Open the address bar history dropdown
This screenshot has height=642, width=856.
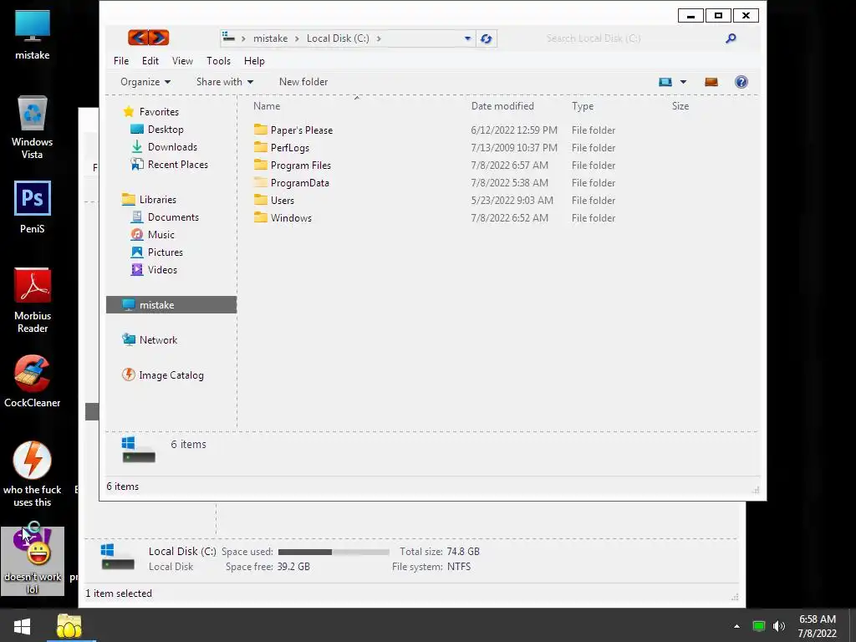(x=467, y=38)
